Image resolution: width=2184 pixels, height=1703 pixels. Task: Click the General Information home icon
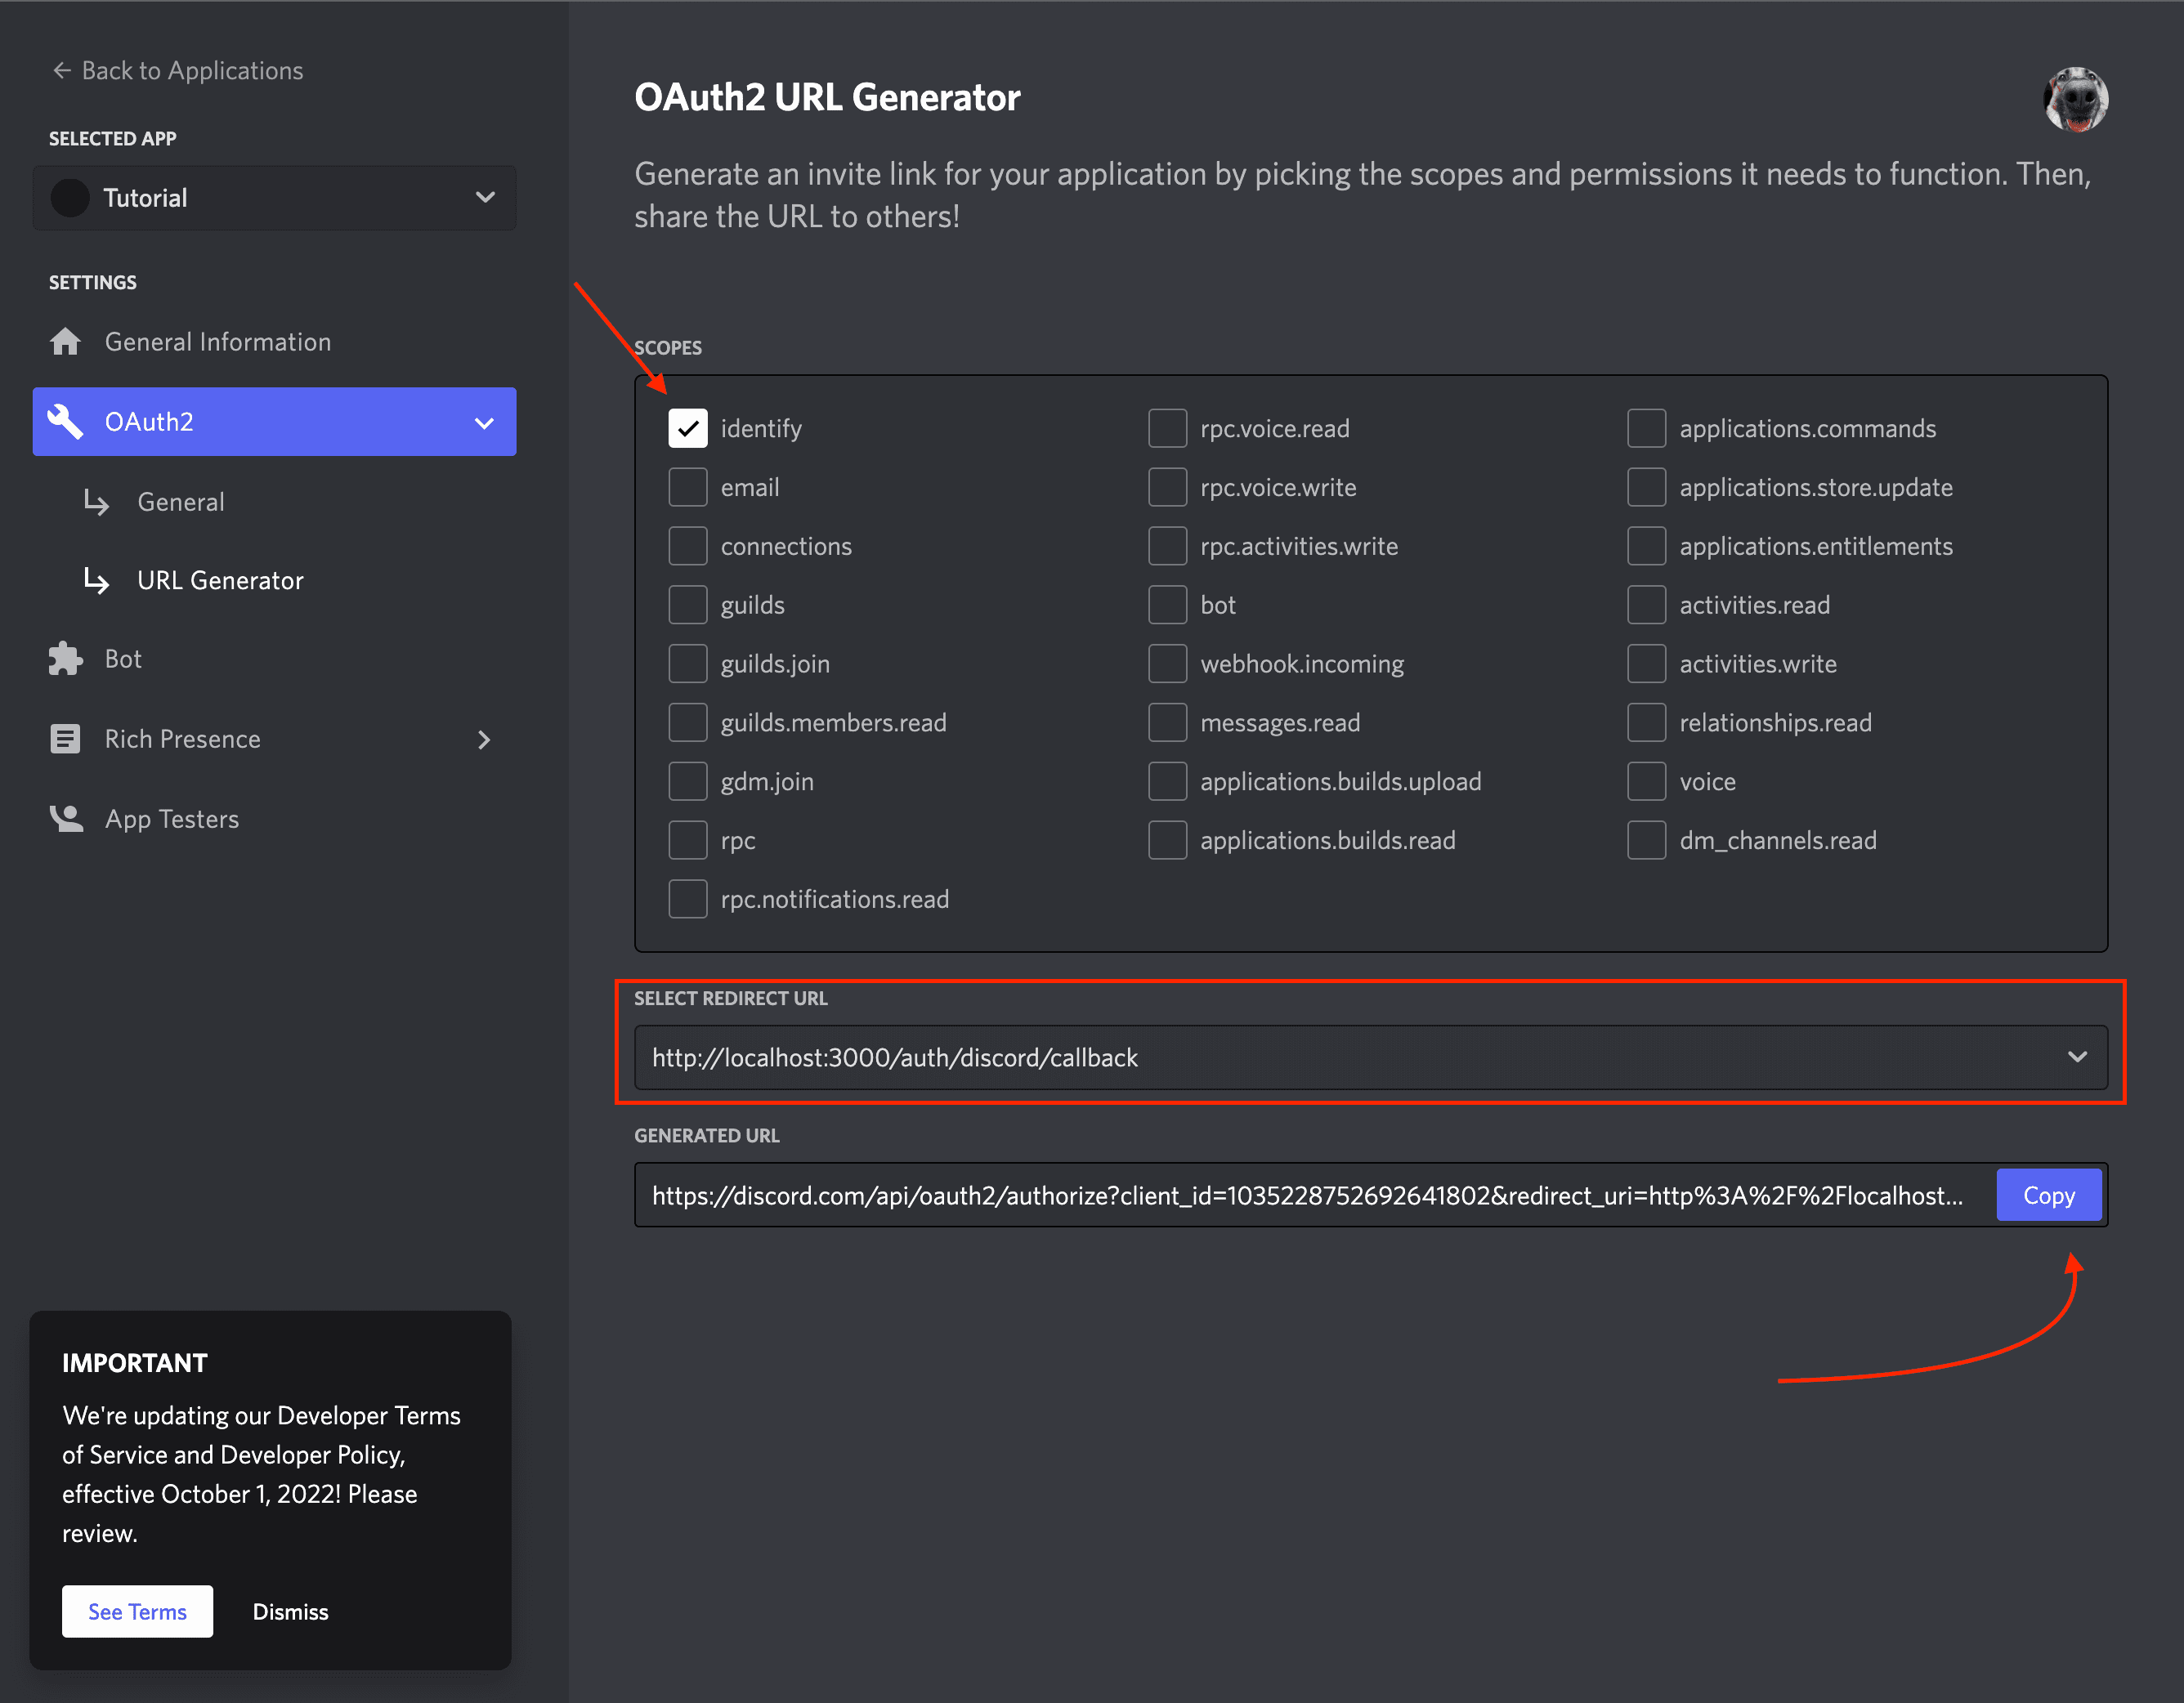pyautogui.click(x=66, y=342)
